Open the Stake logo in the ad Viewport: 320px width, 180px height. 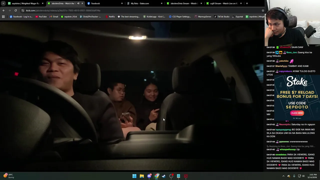click(x=297, y=82)
